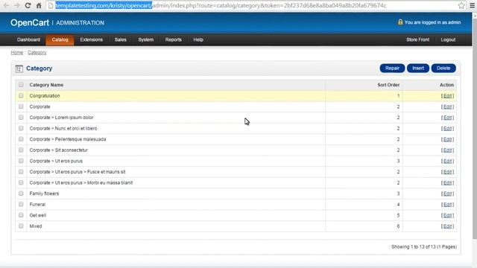Edit the Funeral category
This screenshot has width=477, height=268.
pos(447,205)
